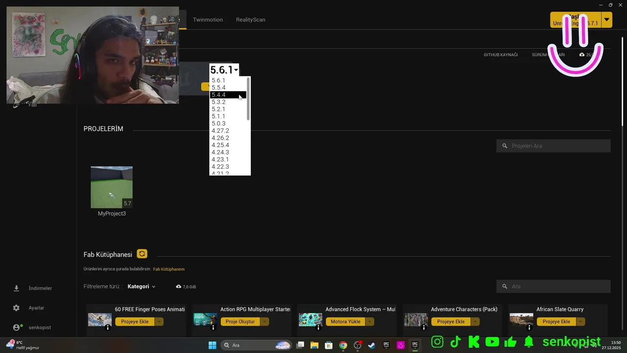
Task: Show info for Action RPG Multiplayer Starter
Action: [213, 328]
